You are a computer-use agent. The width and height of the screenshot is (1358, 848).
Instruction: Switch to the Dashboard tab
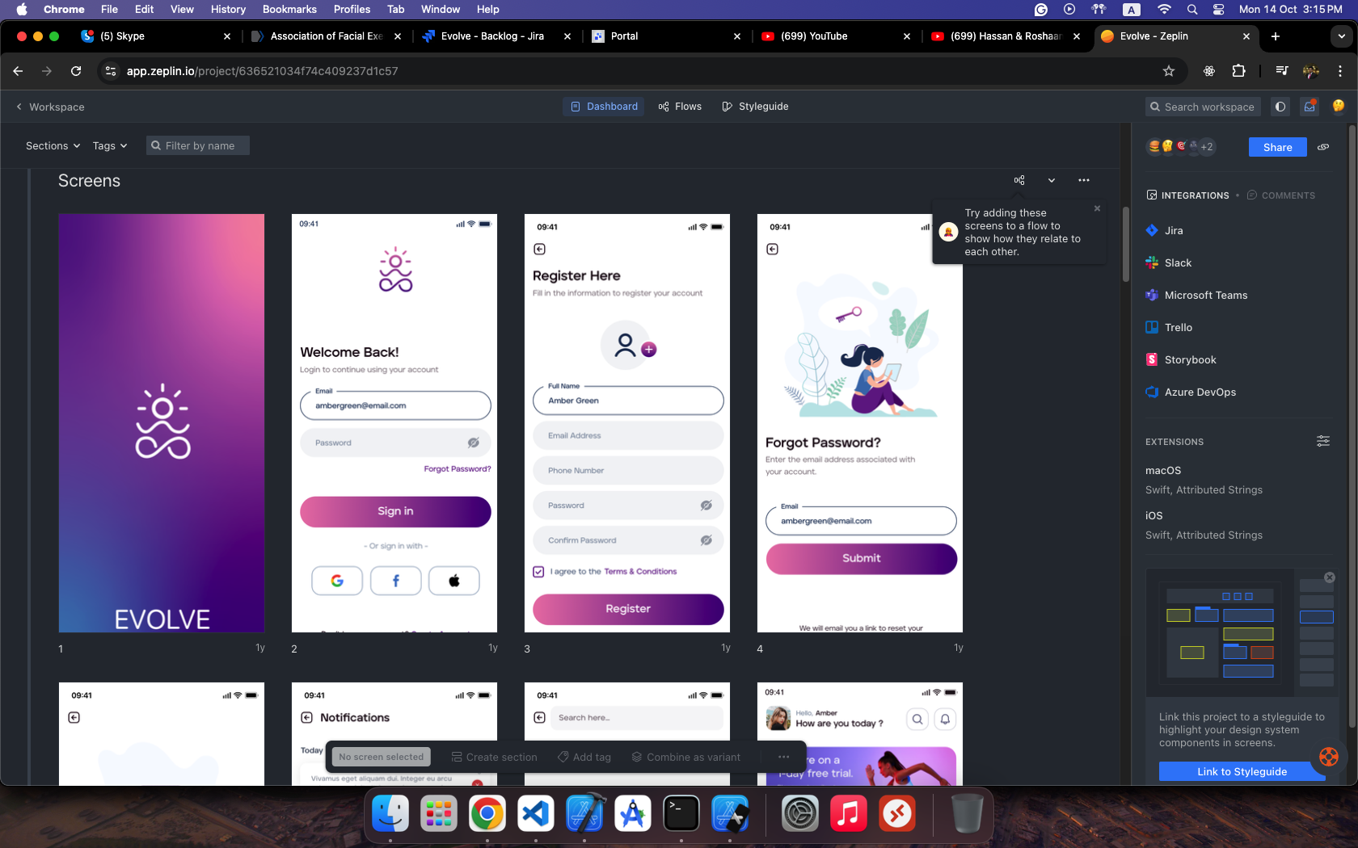click(604, 107)
